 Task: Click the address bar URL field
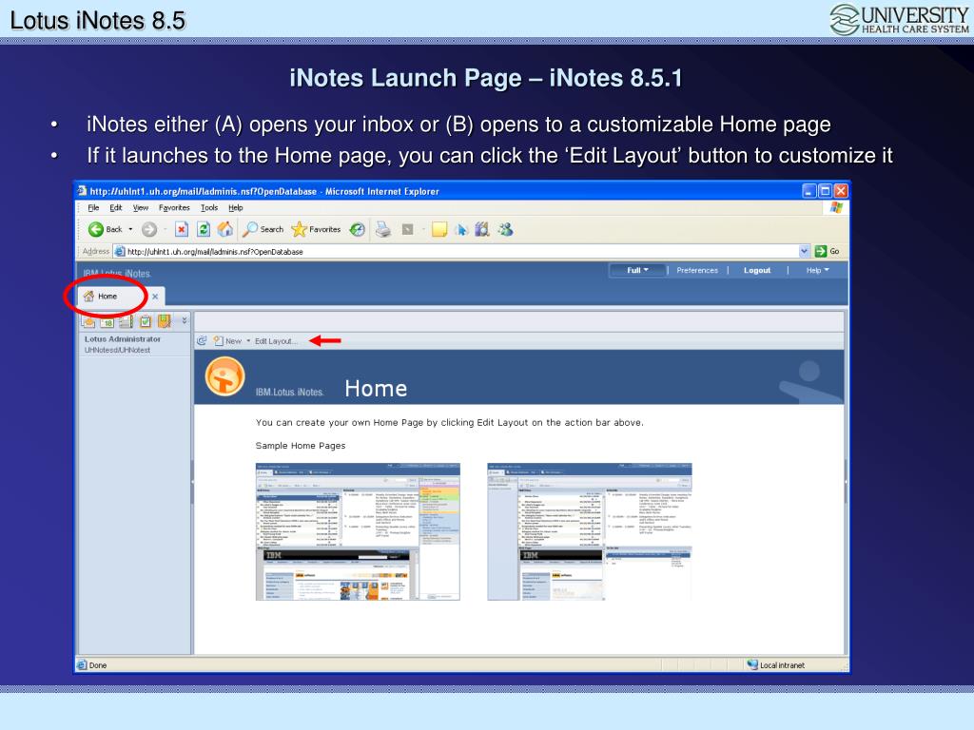(457, 251)
